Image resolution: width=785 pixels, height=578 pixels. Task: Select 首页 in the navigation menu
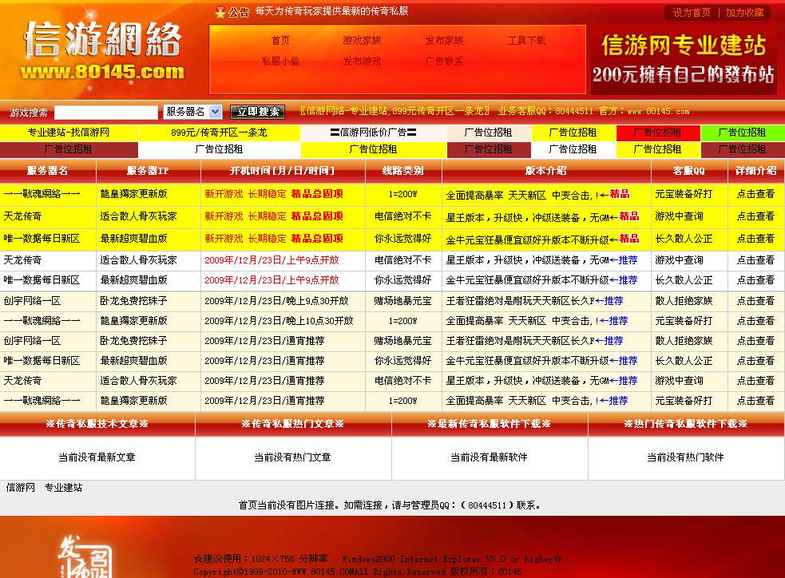coord(279,39)
